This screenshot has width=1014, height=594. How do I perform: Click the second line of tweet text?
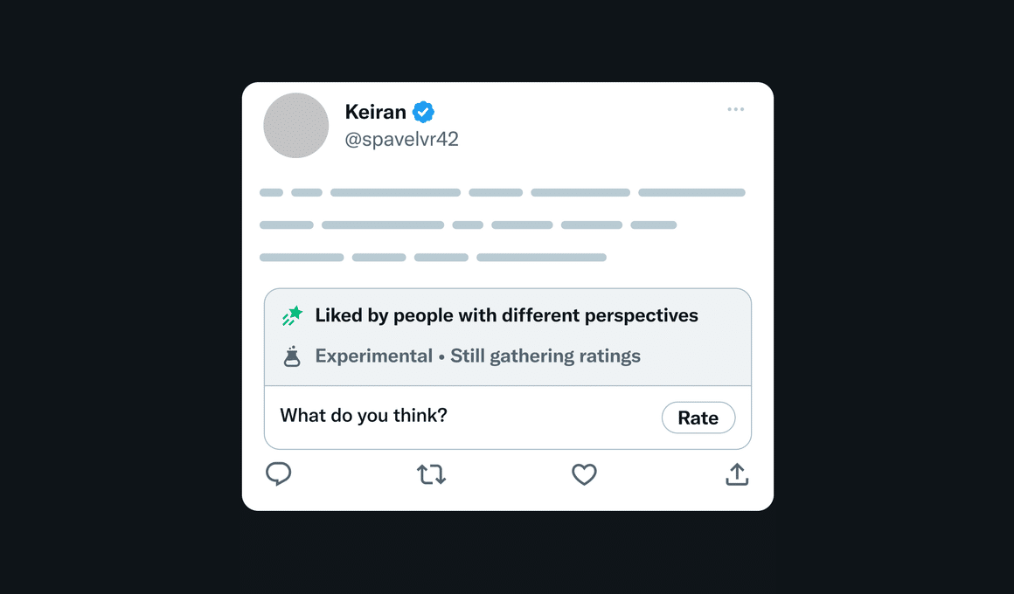click(x=469, y=224)
